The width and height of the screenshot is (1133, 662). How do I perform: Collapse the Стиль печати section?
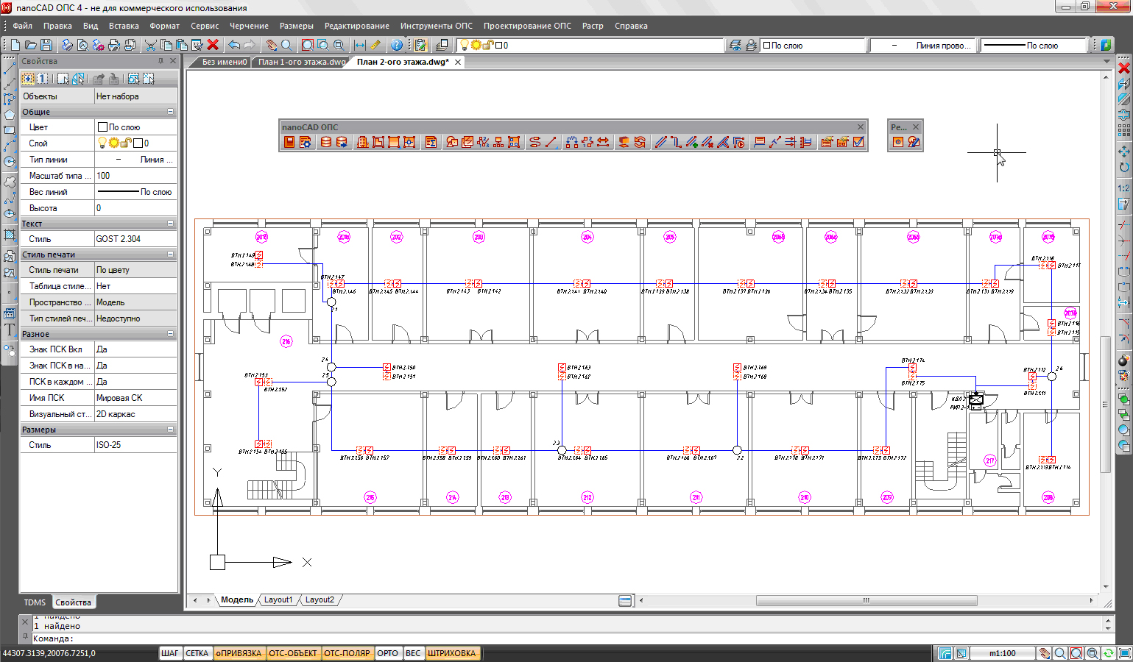(171, 255)
